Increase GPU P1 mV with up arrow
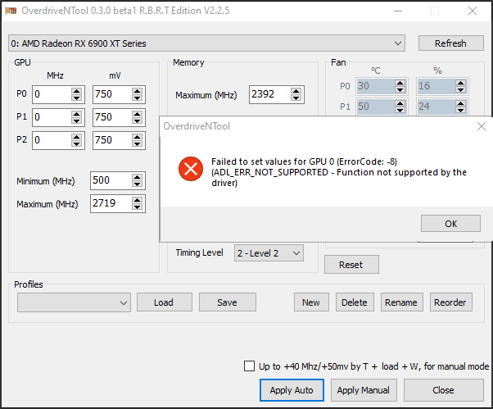 tap(137, 114)
